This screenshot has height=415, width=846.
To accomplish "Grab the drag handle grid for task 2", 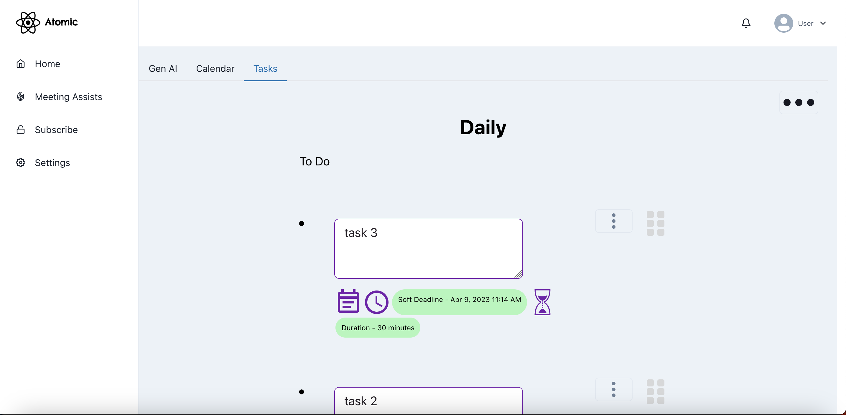I will click(655, 392).
